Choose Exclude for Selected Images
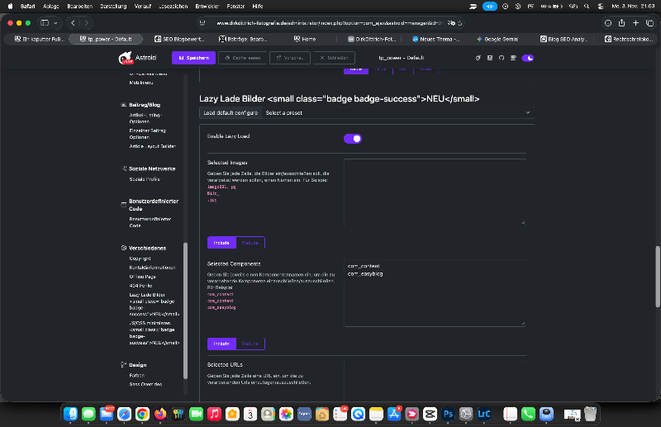The width and height of the screenshot is (661, 427). point(250,242)
